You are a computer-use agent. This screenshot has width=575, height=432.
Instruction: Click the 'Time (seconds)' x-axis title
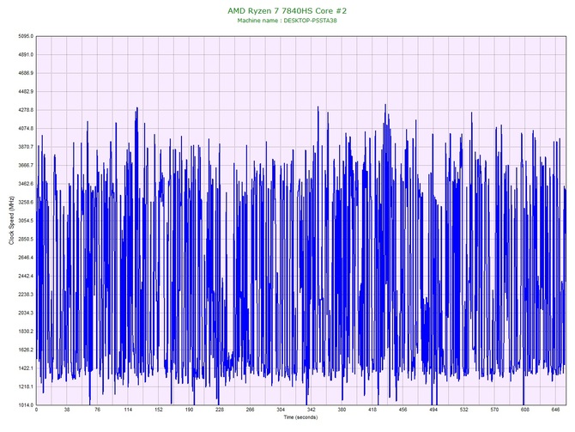[300, 417]
